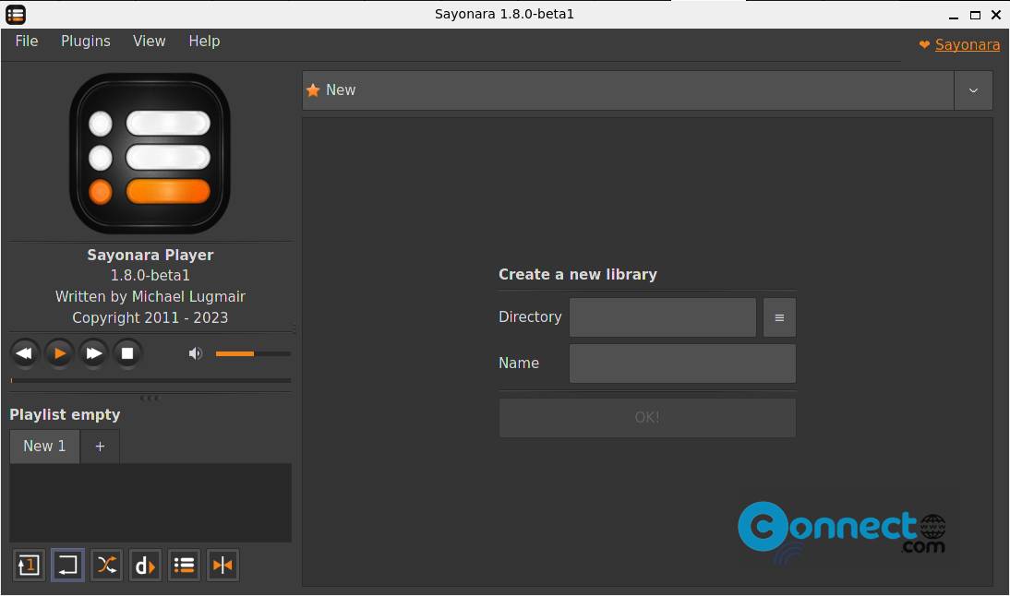Open the File menu
The image size is (1010, 596).
pos(27,42)
